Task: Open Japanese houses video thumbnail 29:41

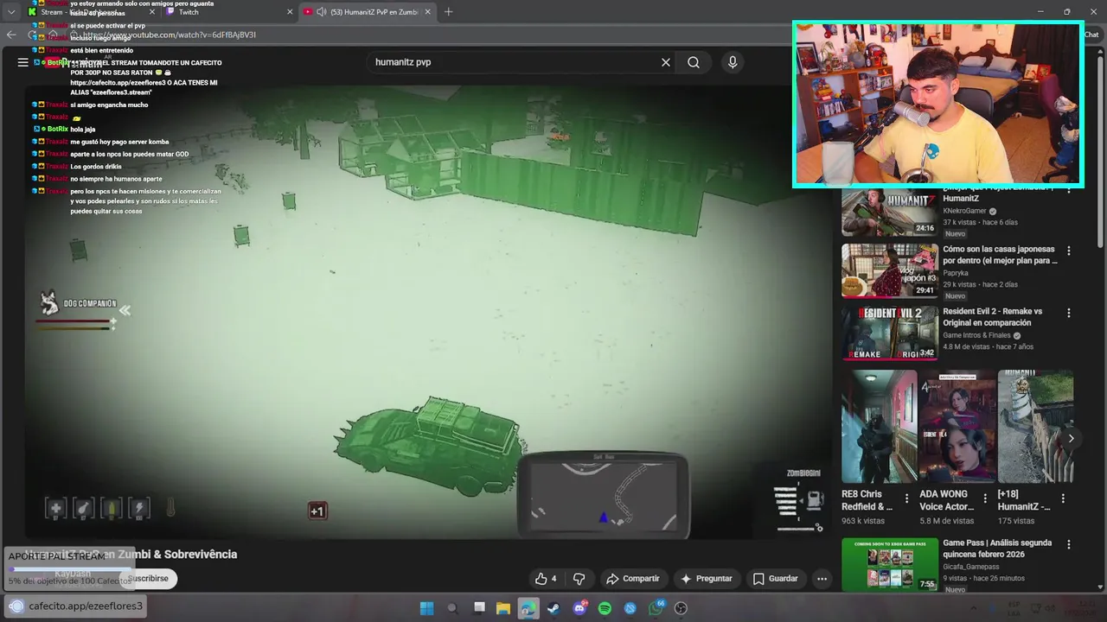Action: coord(890,270)
